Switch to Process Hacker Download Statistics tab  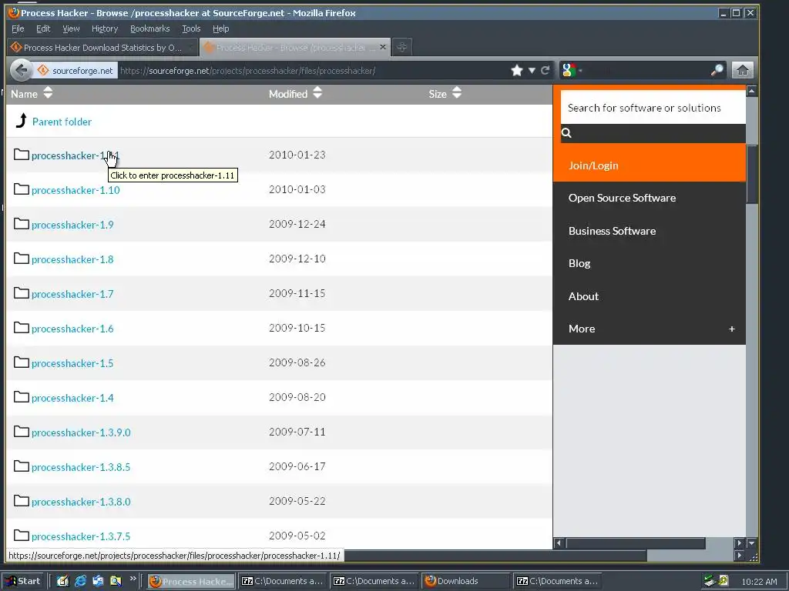[x=102, y=47]
